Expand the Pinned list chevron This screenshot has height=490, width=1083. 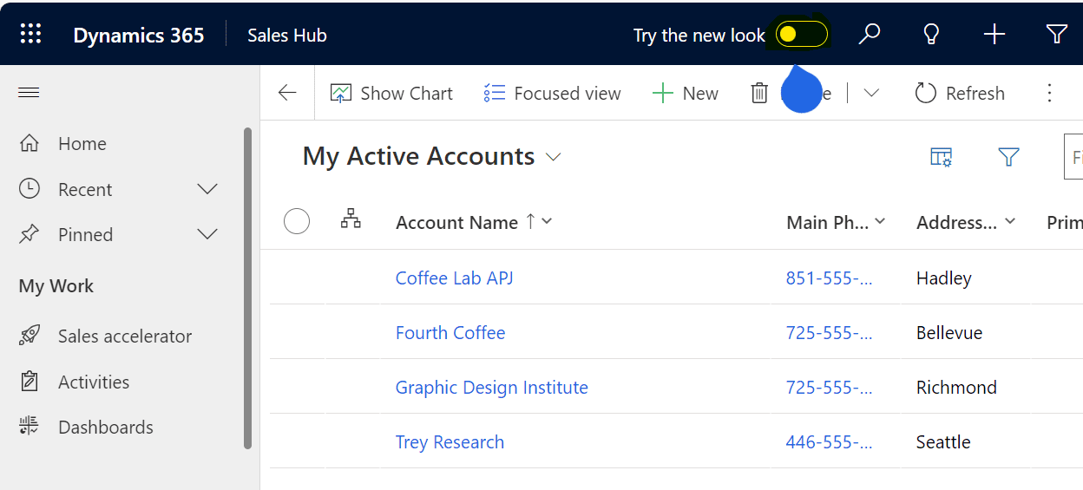(x=207, y=234)
